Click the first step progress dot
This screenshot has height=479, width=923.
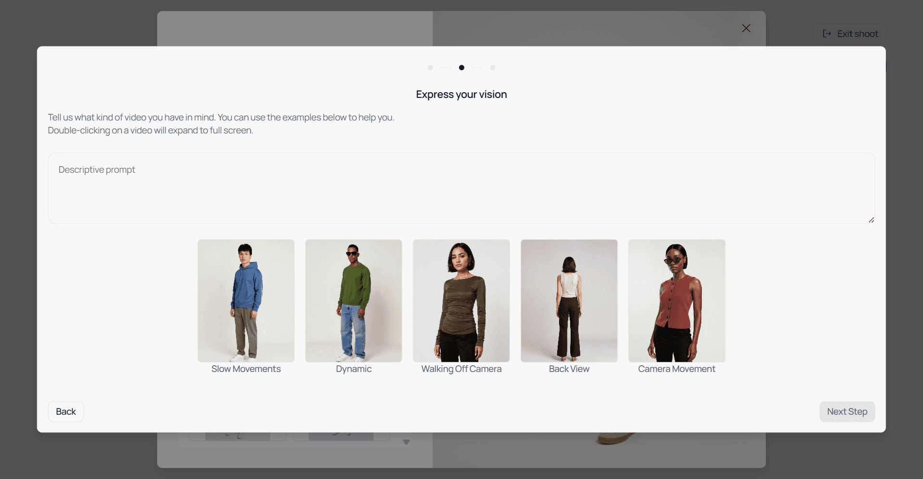pyautogui.click(x=430, y=68)
